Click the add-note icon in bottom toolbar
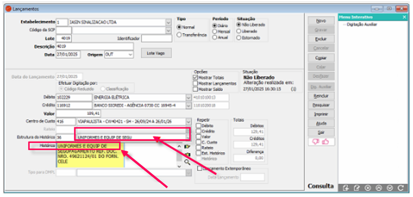 tap(345, 188)
